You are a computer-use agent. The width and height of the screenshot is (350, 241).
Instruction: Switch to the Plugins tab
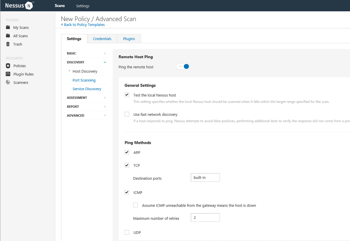pos(129,39)
